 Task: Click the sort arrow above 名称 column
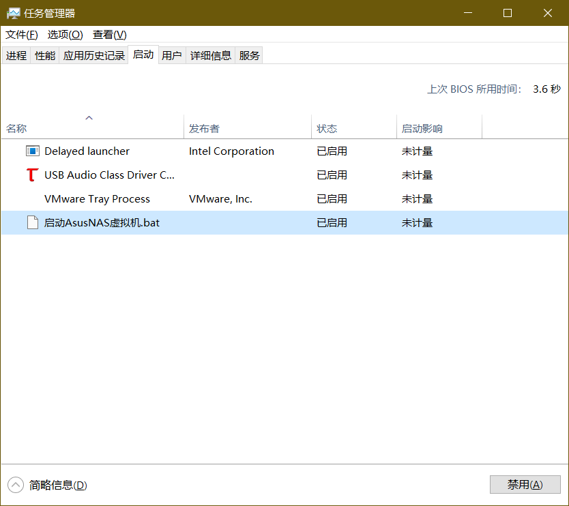pos(89,118)
